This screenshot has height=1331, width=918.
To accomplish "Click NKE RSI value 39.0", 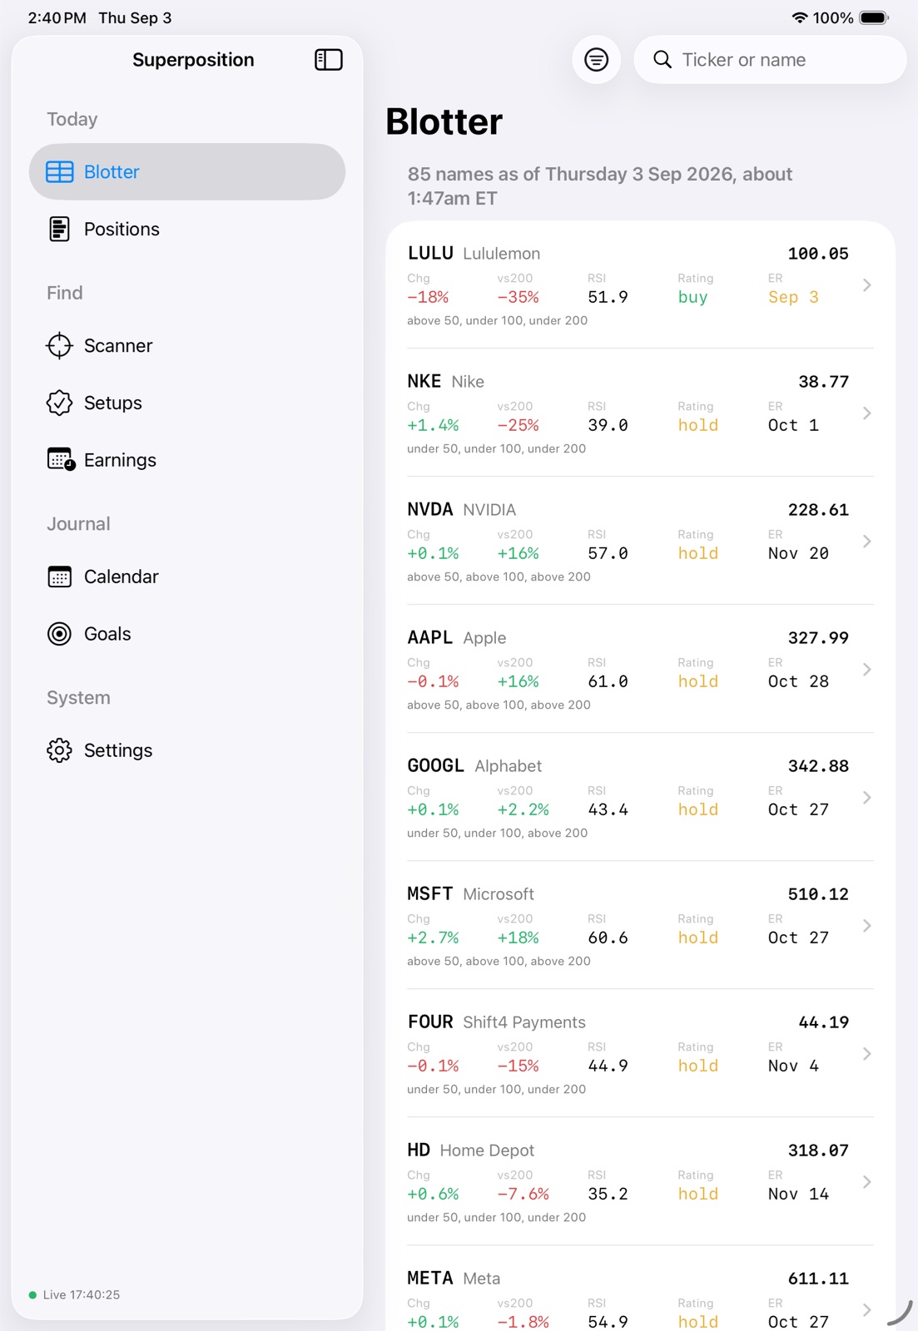I will point(608,425).
